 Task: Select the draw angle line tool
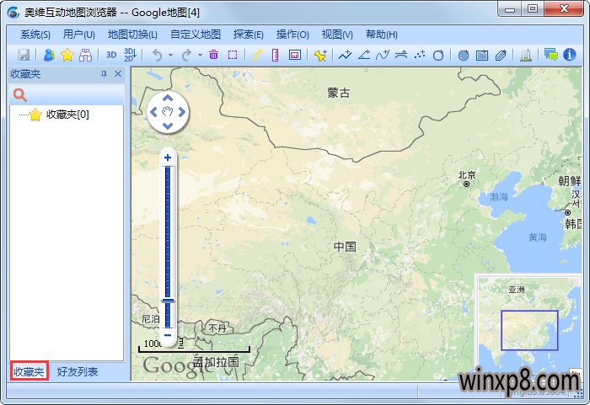364,55
